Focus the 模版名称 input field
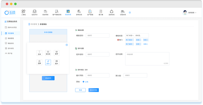The width and height of the screenshot is (203, 105). pyautogui.click(x=98, y=35)
